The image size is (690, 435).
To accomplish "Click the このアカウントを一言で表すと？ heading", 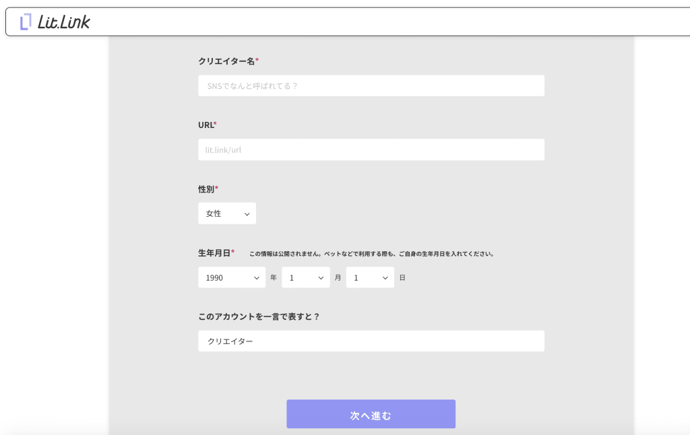I will point(259,316).
